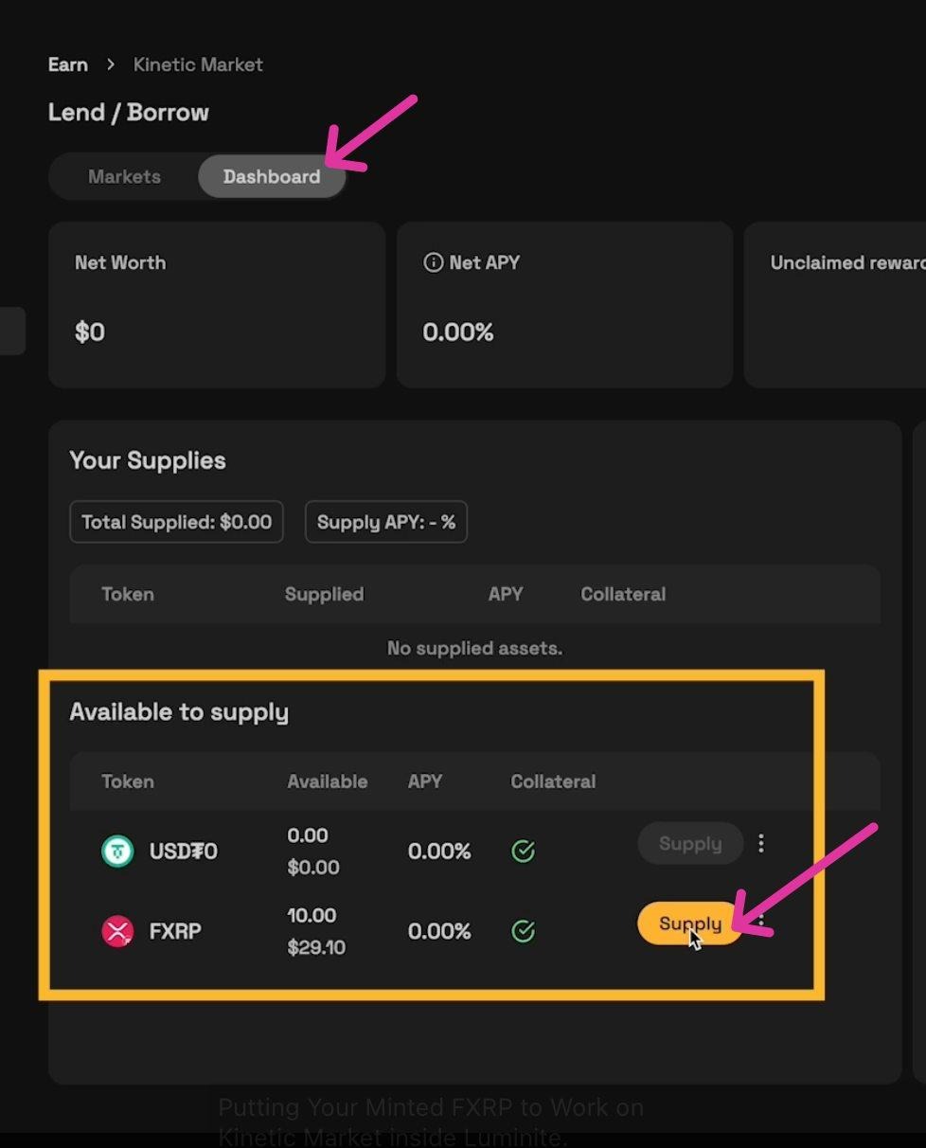Click the Total Supplied $0.00 chip

tap(176, 522)
